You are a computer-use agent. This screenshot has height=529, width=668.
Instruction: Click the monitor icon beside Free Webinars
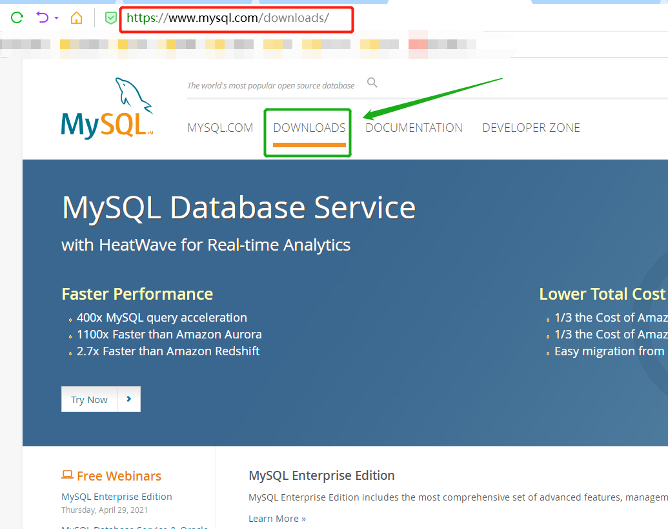pyautogui.click(x=67, y=474)
